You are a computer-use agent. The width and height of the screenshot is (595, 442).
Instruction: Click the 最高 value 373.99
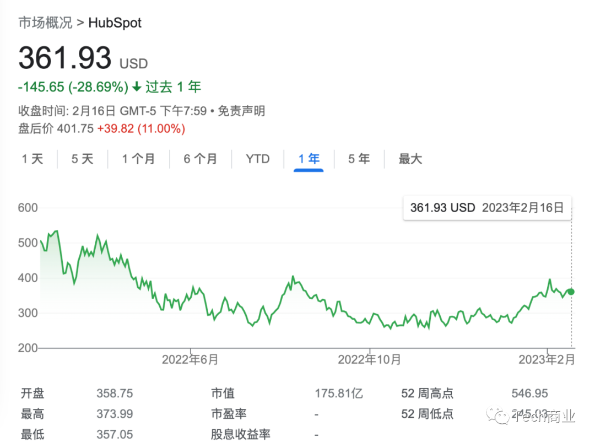click(x=115, y=413)
